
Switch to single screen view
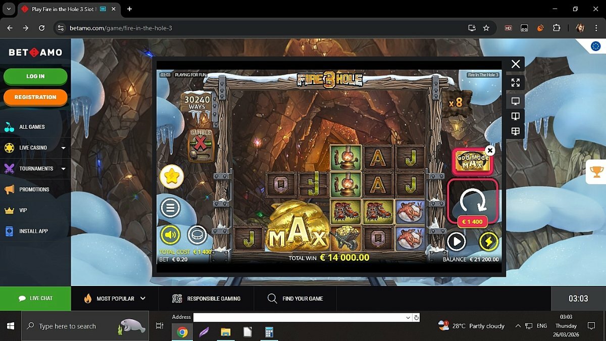pyautogui.click(x=515, y=101)
